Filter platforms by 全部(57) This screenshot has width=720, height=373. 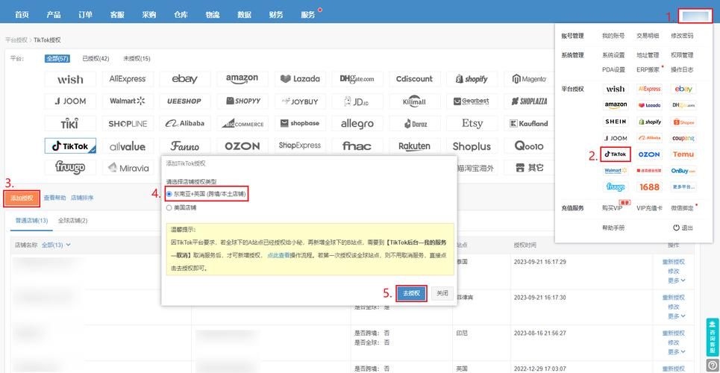(57, 59)
